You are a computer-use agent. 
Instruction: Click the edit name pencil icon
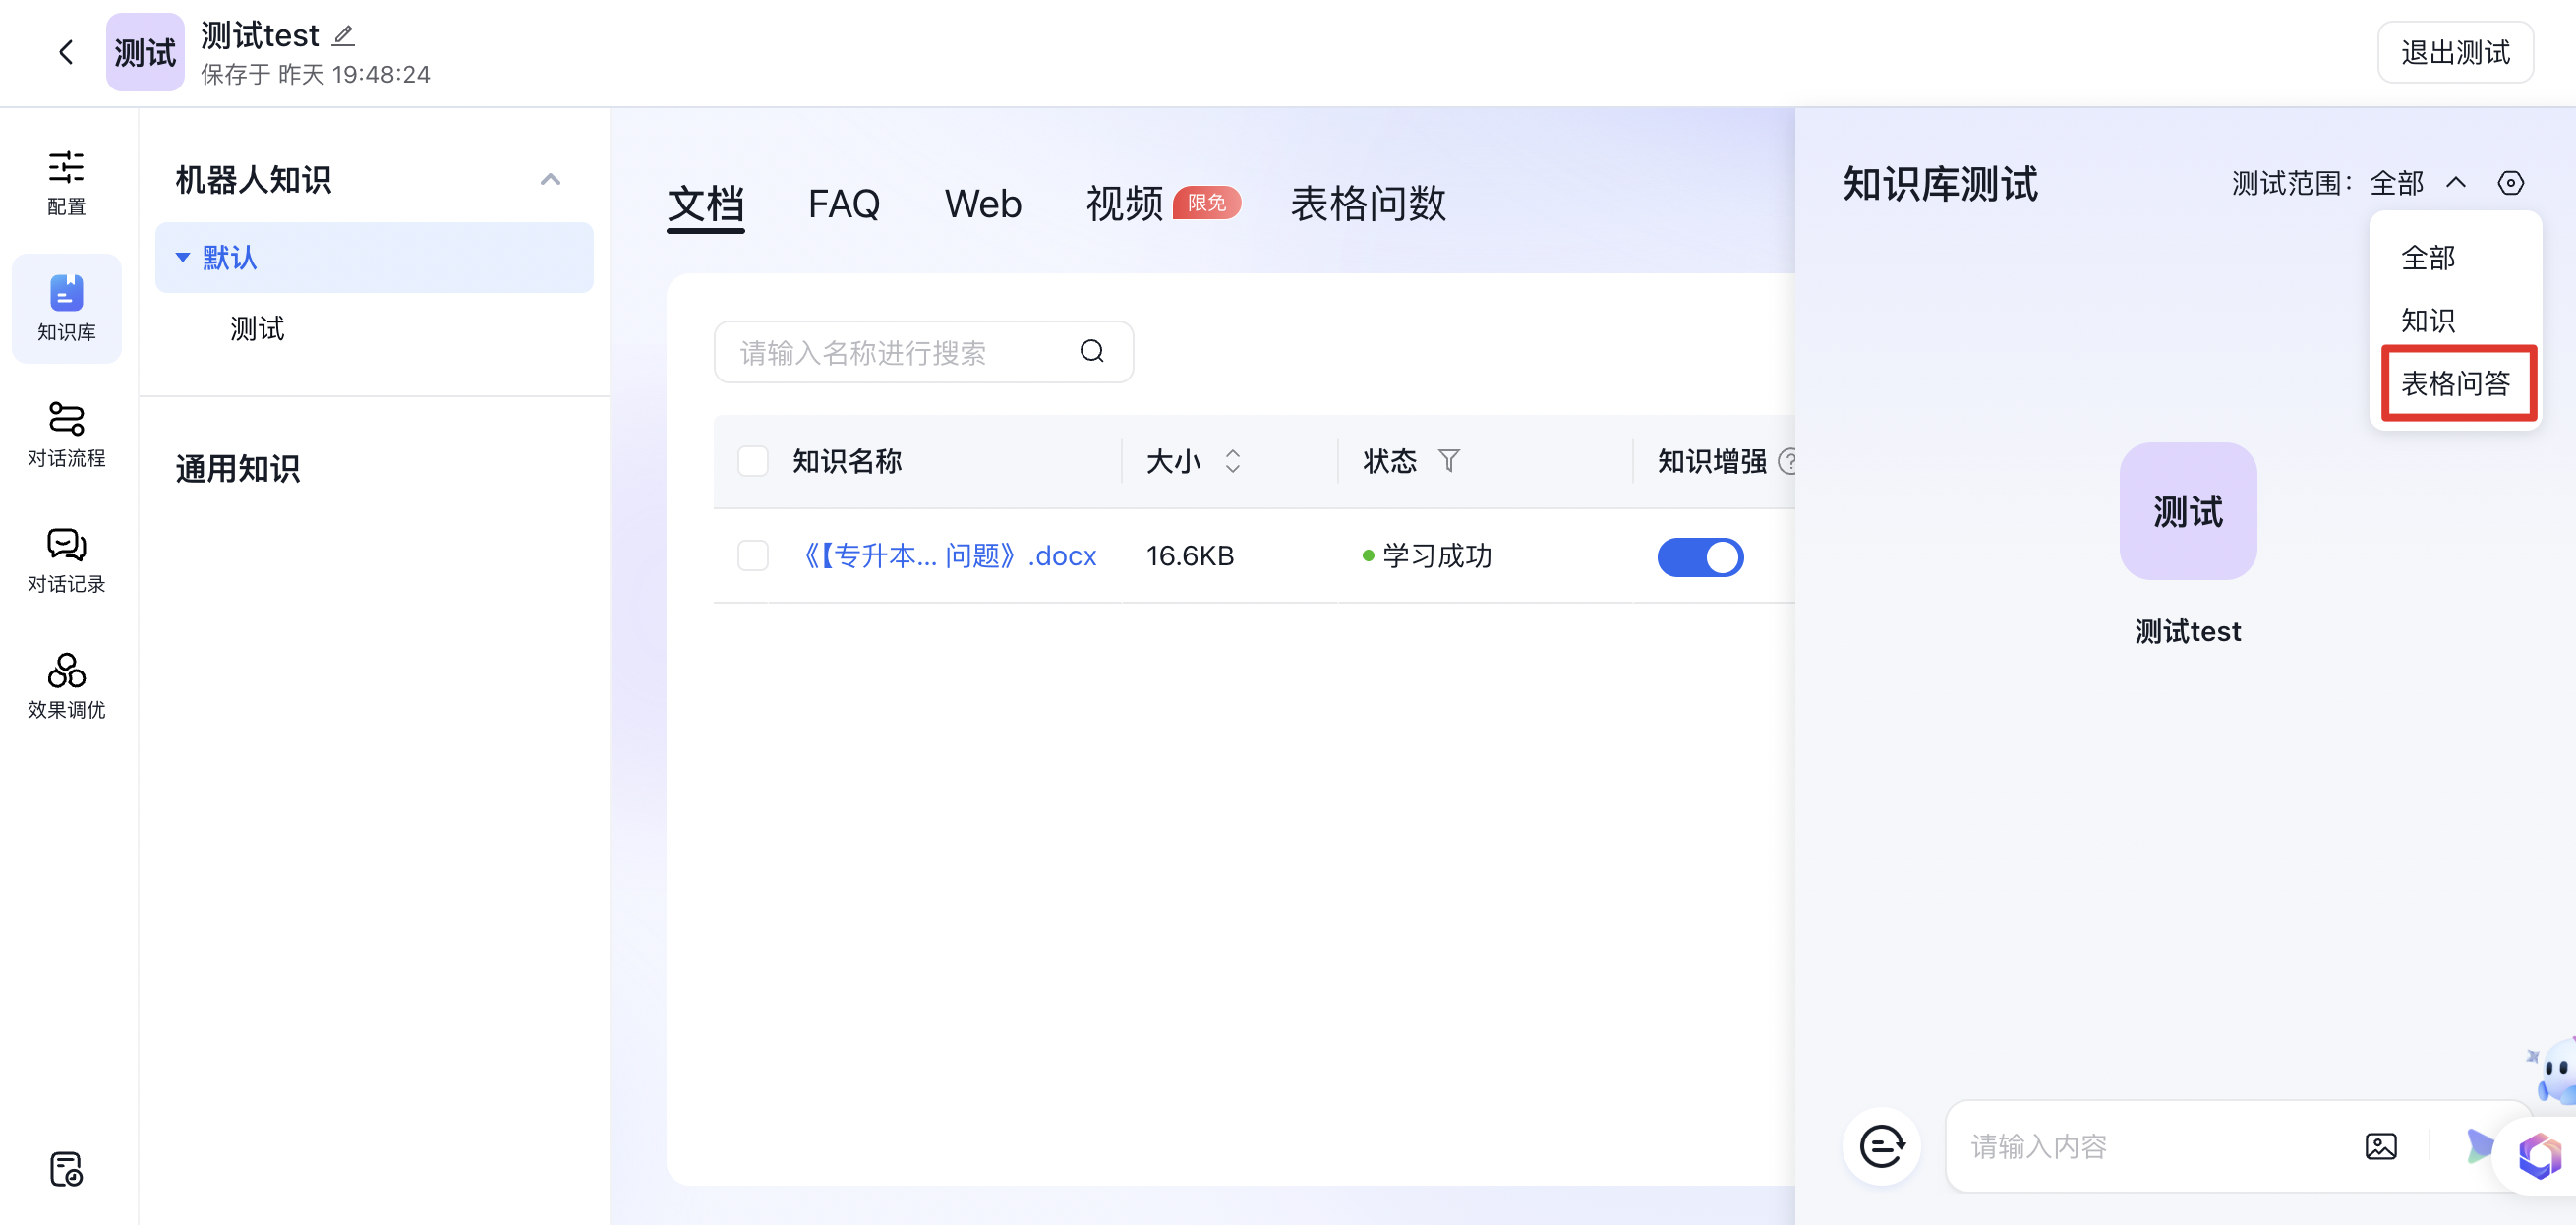pyautogui.click(x=343, y=36)
